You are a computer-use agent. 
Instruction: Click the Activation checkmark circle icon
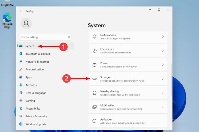(x=94, y=121)
